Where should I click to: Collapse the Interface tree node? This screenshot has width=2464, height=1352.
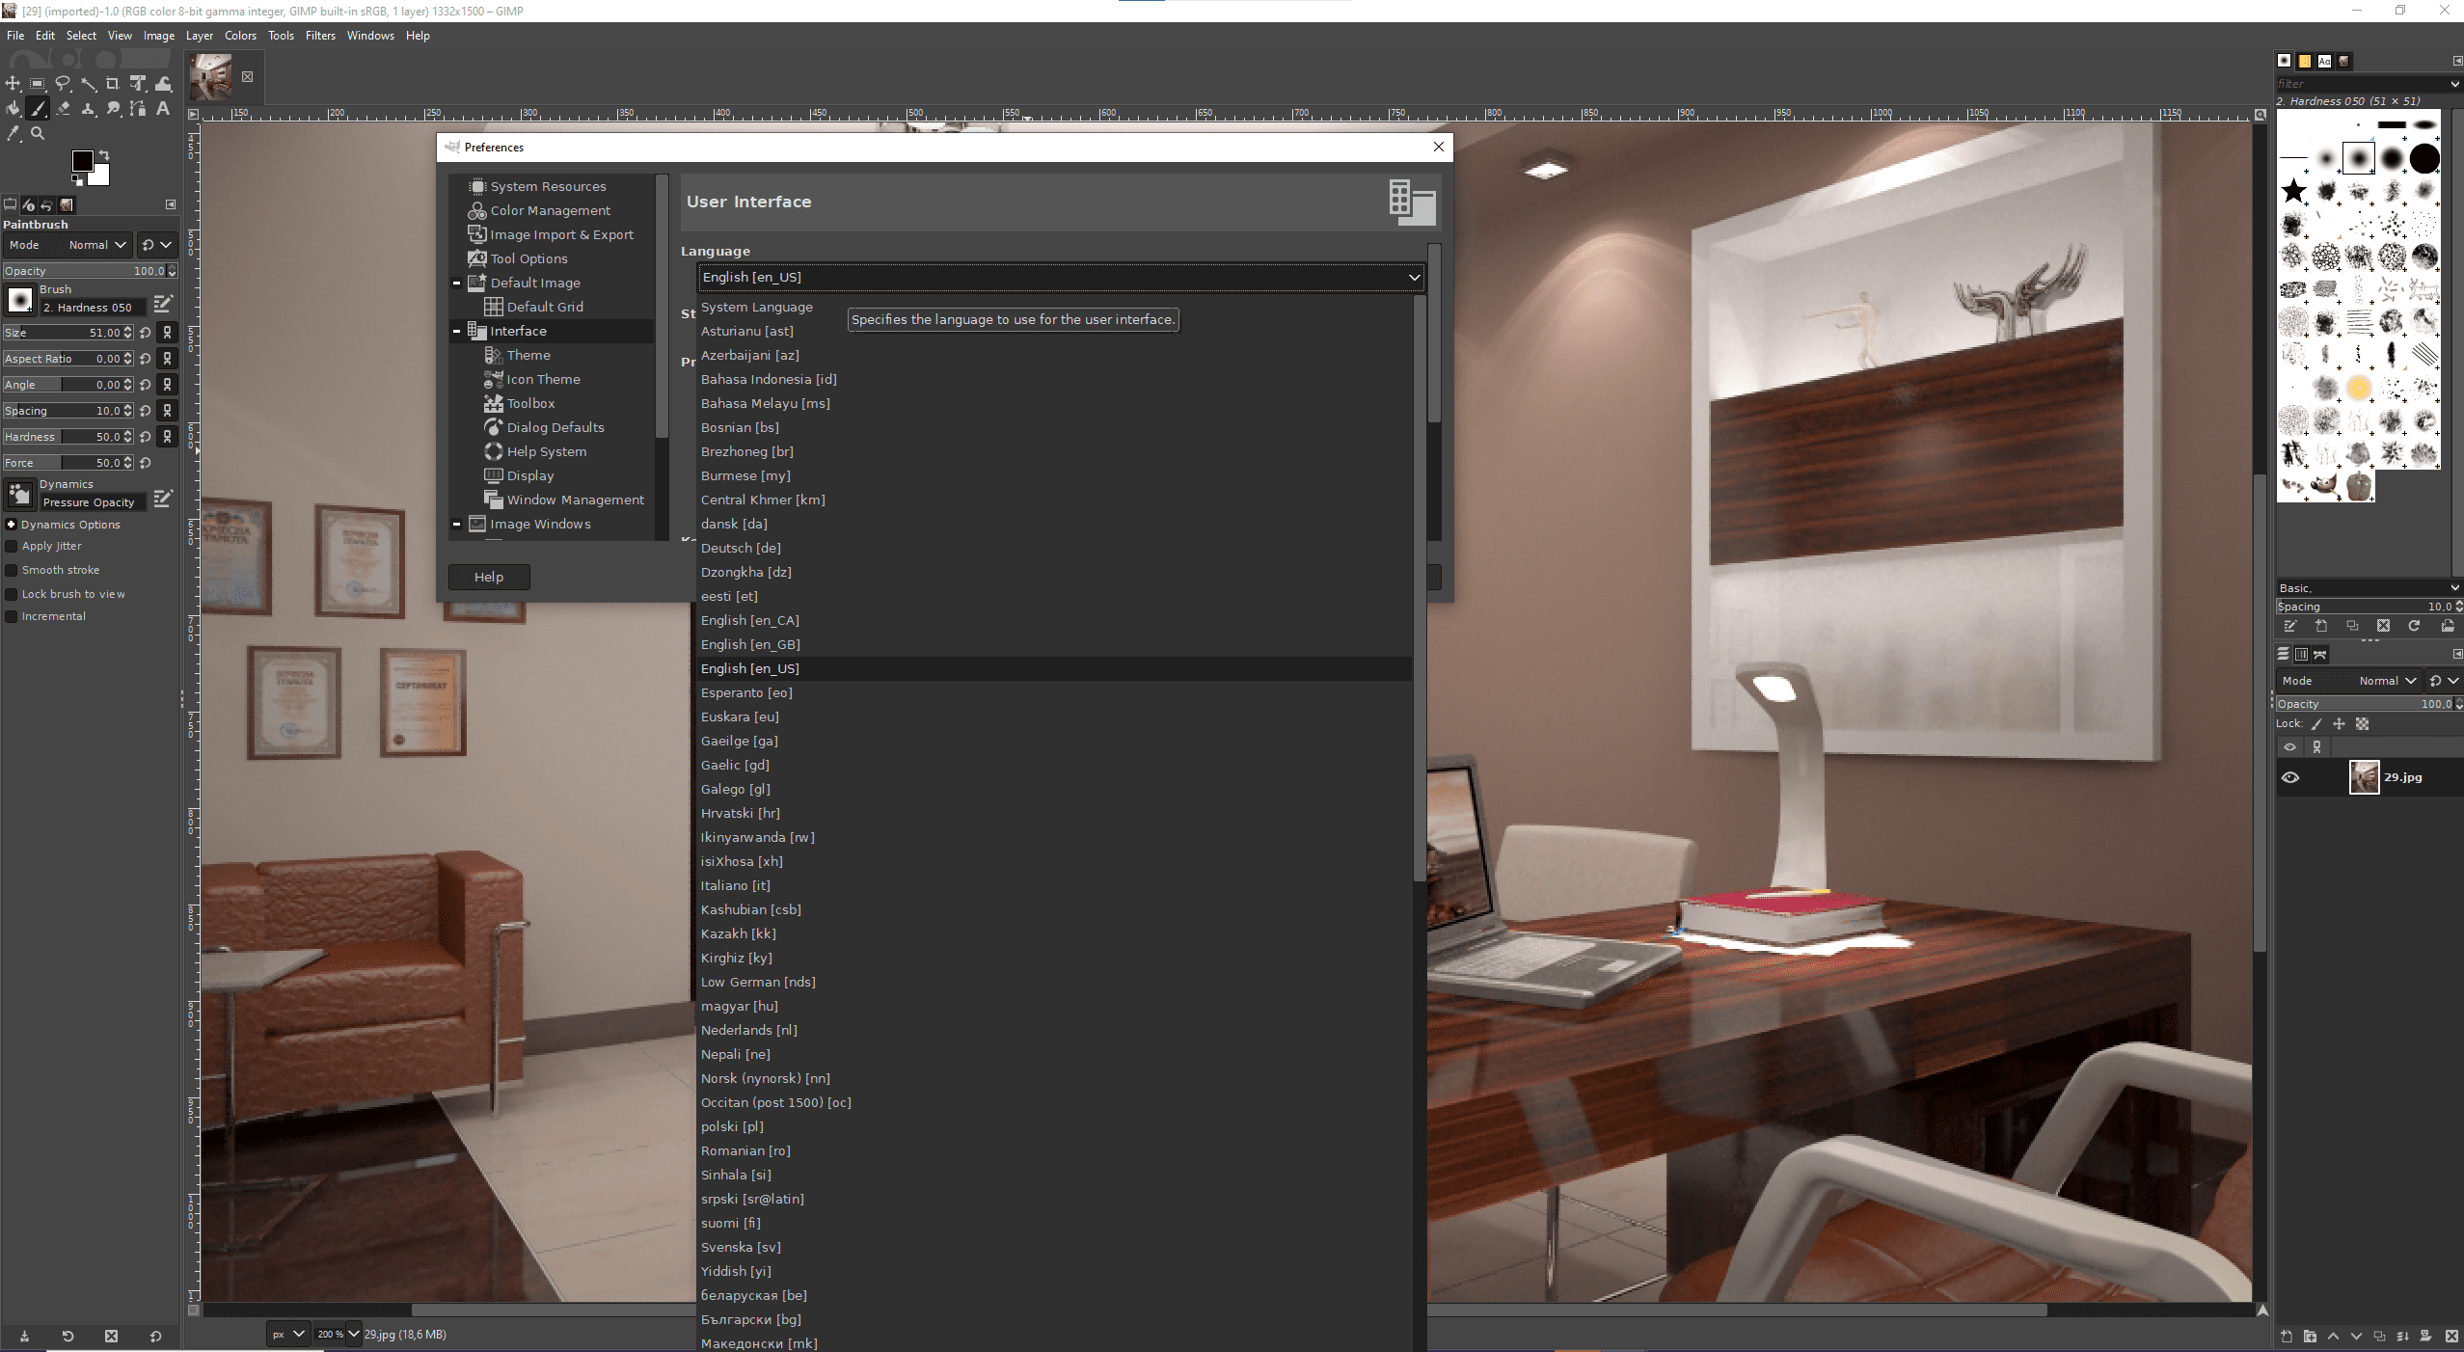point(457,332)
